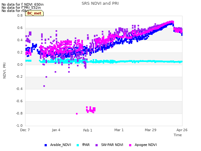
Task: Toggle the Apogee NDVI legend label
Action: point(146,145)
